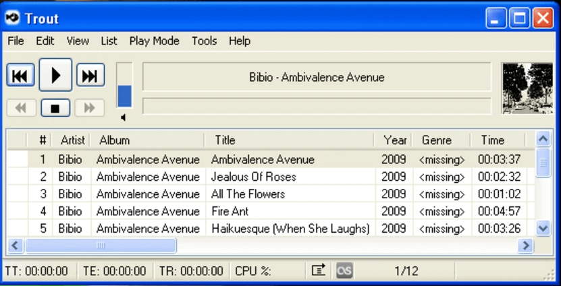Sort by the Title column header

(290, 140)
